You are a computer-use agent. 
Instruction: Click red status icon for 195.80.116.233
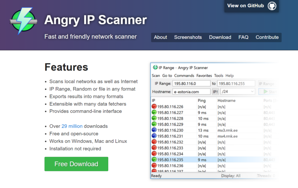point(154,148)
